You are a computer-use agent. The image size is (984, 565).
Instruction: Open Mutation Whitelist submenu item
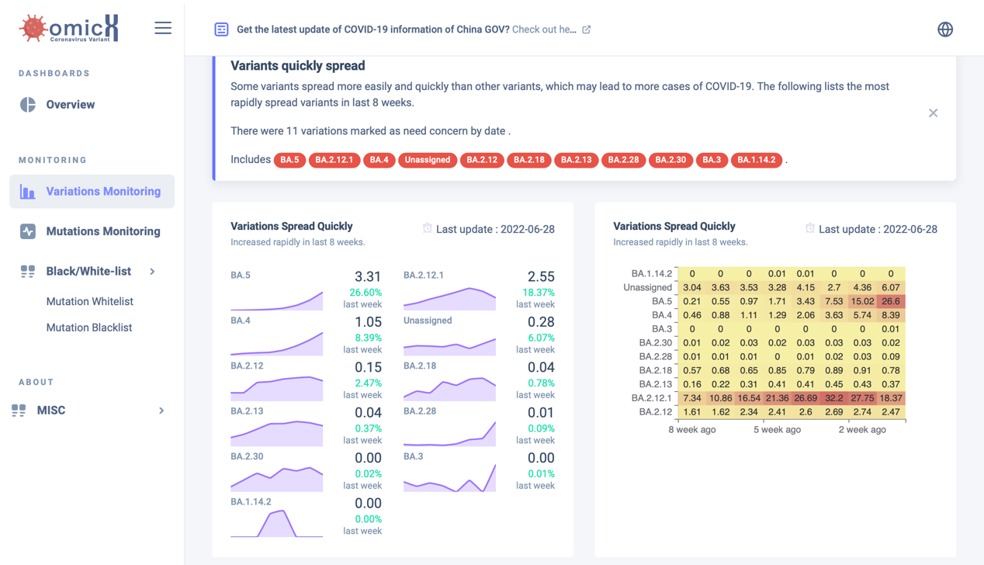click(89, 301)
